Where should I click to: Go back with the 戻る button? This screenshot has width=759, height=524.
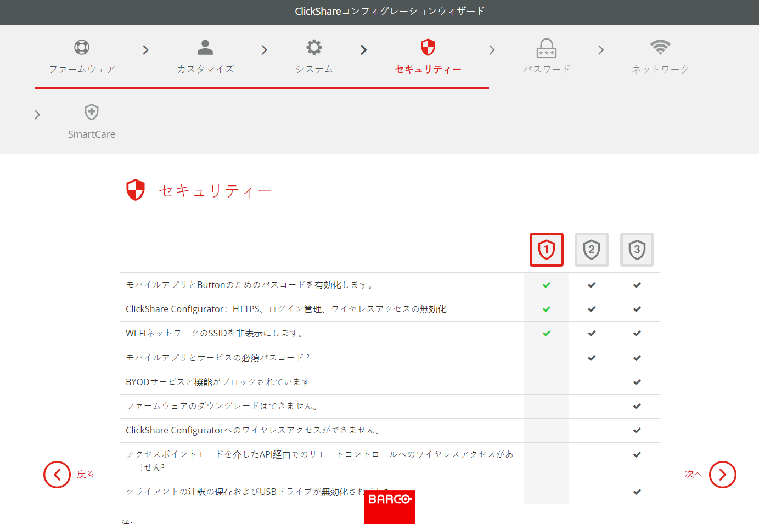pos(69,475)
